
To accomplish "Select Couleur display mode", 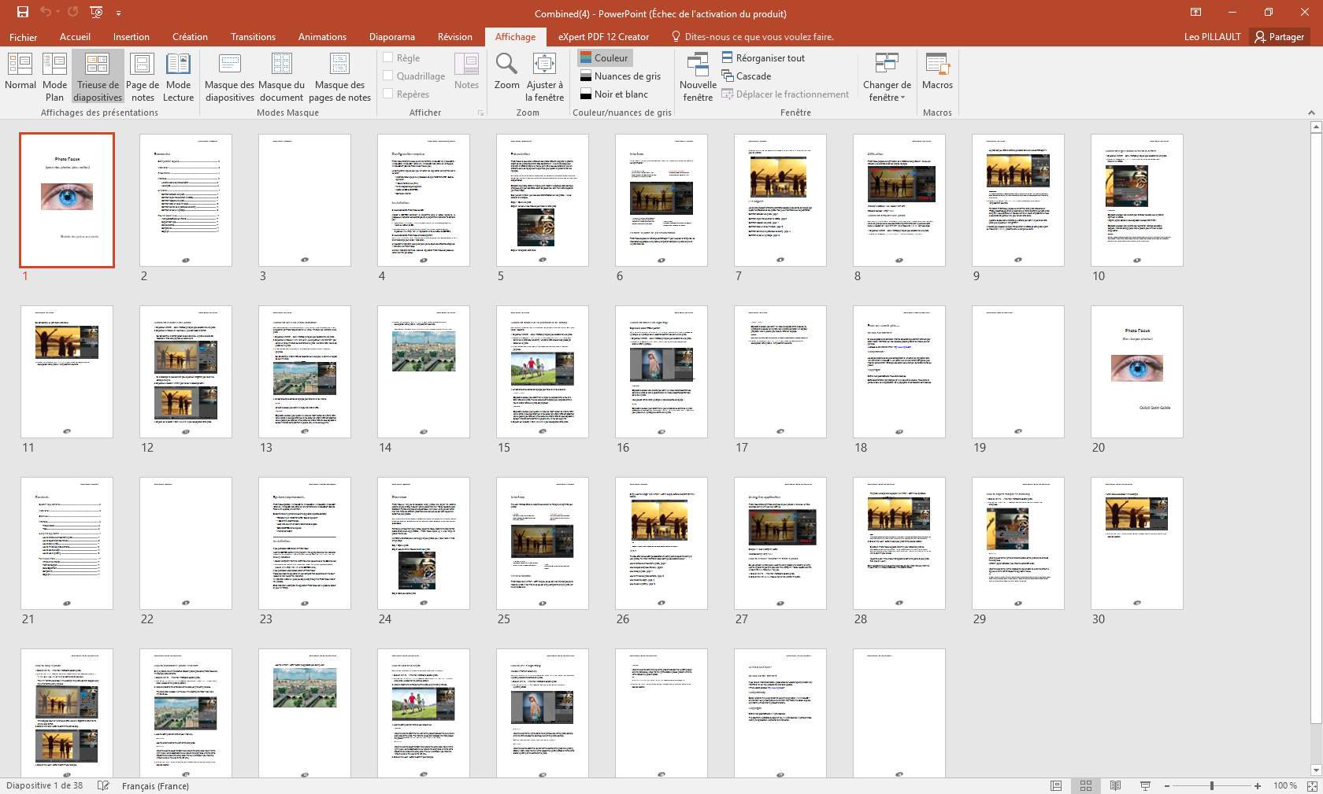I will point(605,57).
